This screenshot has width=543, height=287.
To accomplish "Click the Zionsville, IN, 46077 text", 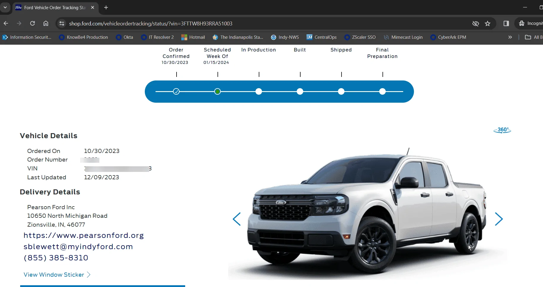I will click(56, 225).
